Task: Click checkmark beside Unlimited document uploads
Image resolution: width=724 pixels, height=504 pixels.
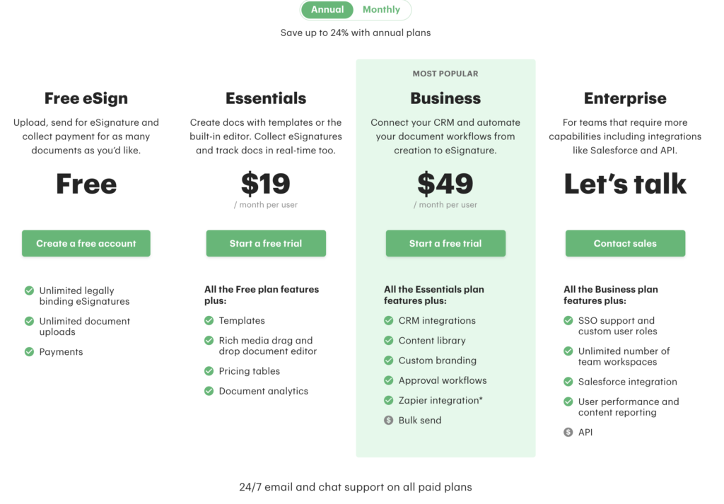Action: [x=30, y=321]
